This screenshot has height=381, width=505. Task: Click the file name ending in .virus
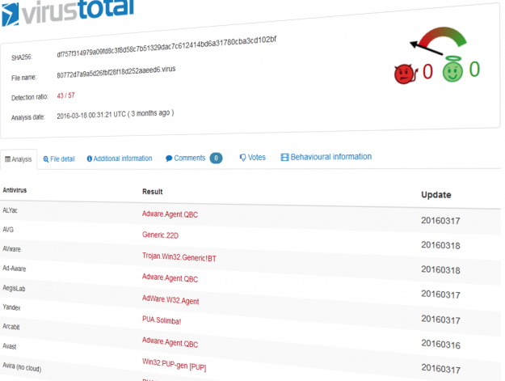pos(116,74)
